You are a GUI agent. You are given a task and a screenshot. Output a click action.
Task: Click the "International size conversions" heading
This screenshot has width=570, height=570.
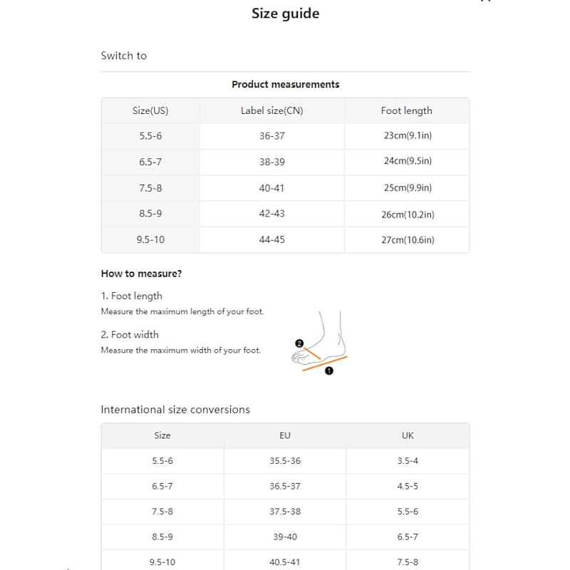pyautogui.click(x=175, y=410)
